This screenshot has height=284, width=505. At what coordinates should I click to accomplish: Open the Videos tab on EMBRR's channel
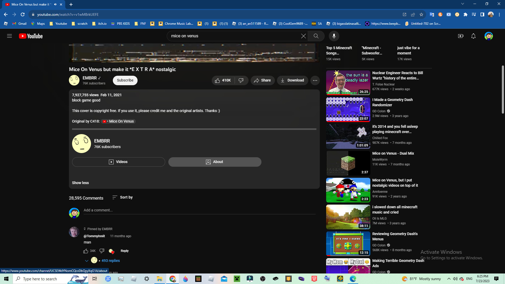click(x=118, y=162)
